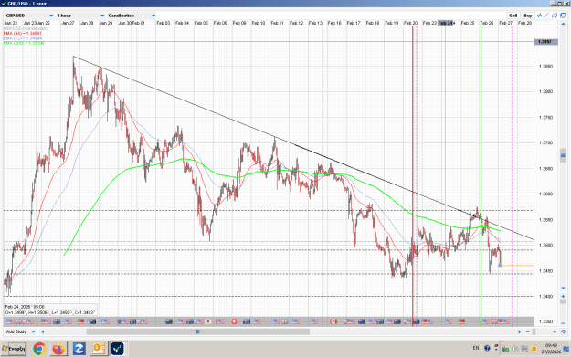Open the chart settings icon

click(x=555, y=16)
